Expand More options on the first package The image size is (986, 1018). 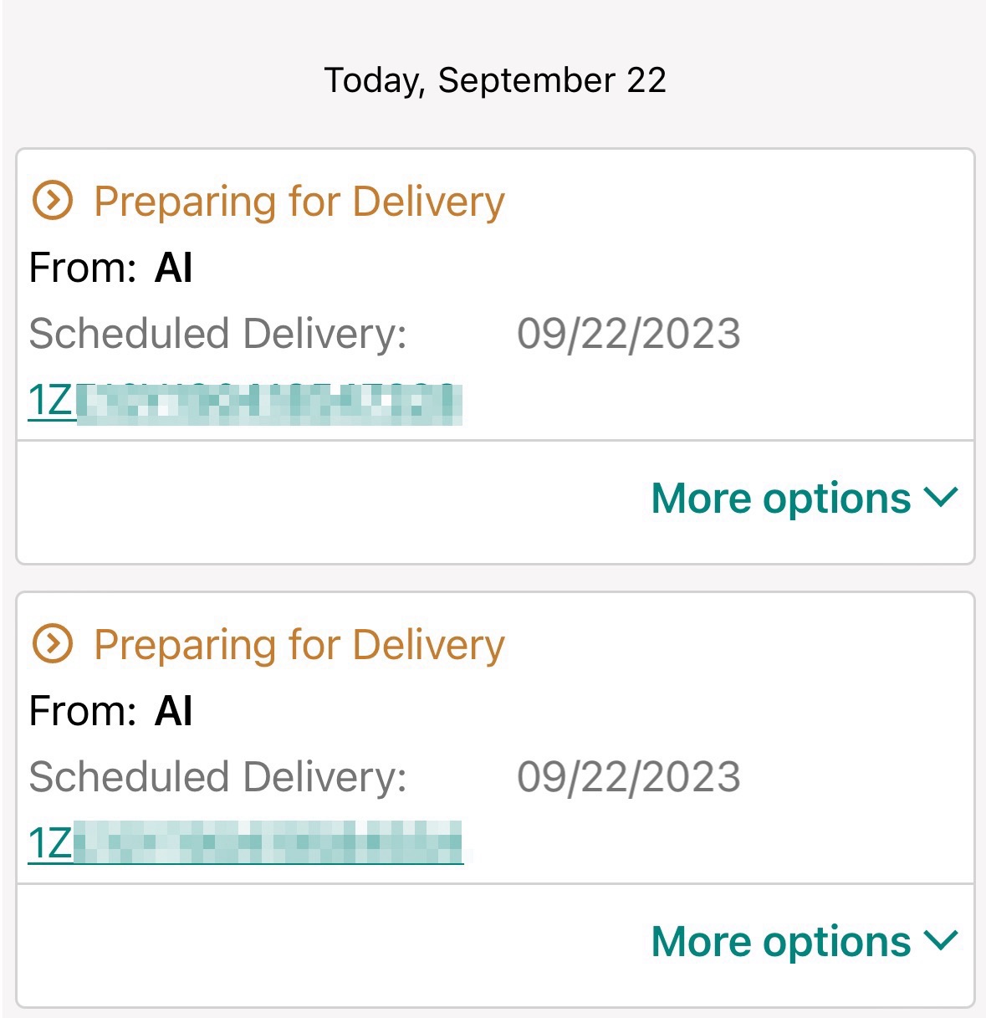point(804,499)
